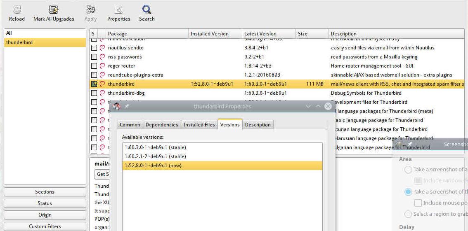468x231 pixels.
Task: Switch to the Common tab
Action: pos(130,125)
